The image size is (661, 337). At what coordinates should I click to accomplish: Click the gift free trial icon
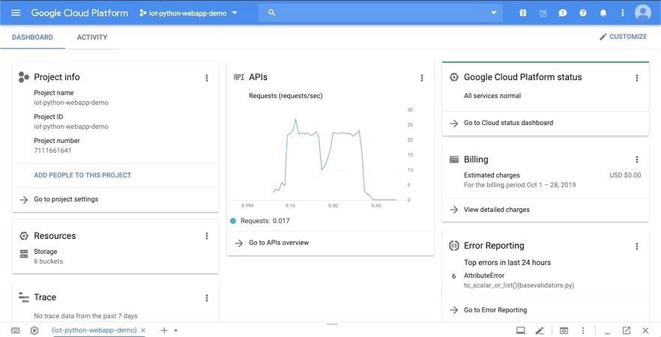click(x=523, y=13)
